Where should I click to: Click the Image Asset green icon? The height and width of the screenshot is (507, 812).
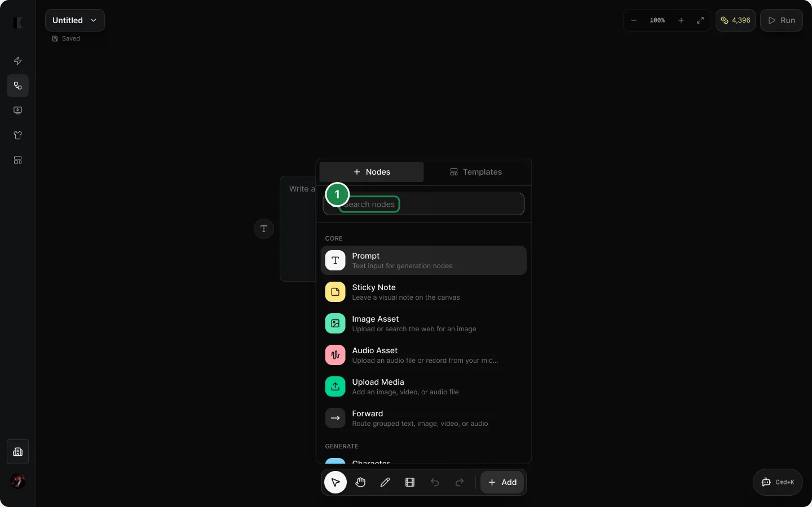pos(336,323)
